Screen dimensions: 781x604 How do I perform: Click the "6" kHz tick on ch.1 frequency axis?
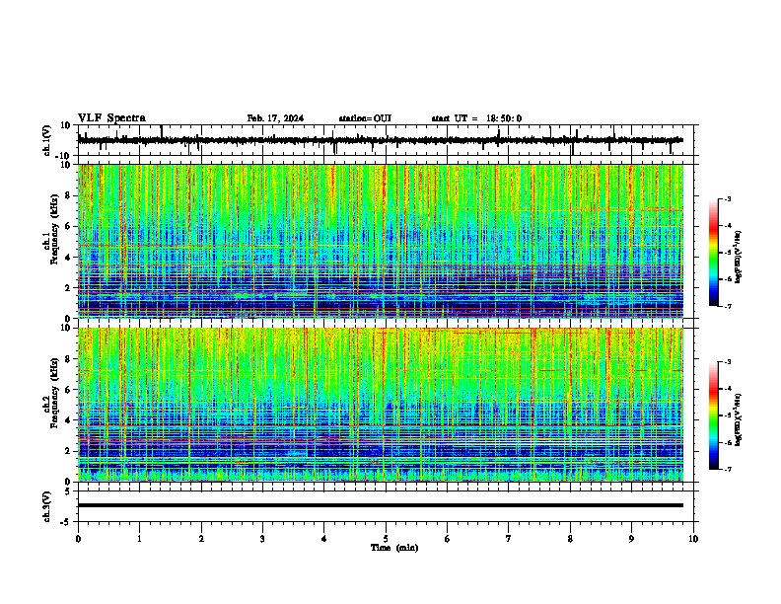[68, 226]
